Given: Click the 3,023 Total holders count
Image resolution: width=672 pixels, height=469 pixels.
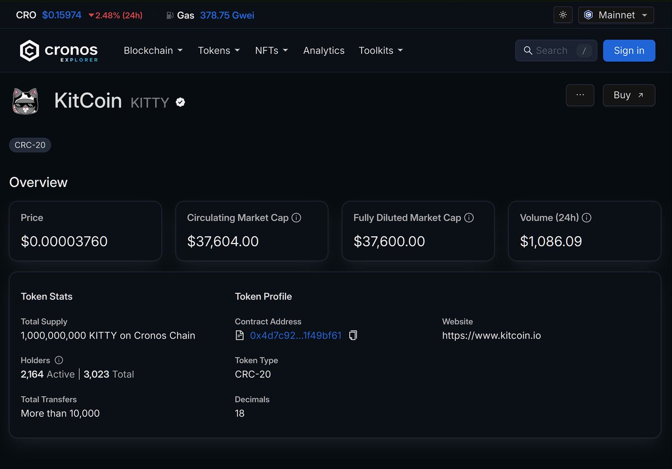Looking at the screenshot, I should 109,374.
